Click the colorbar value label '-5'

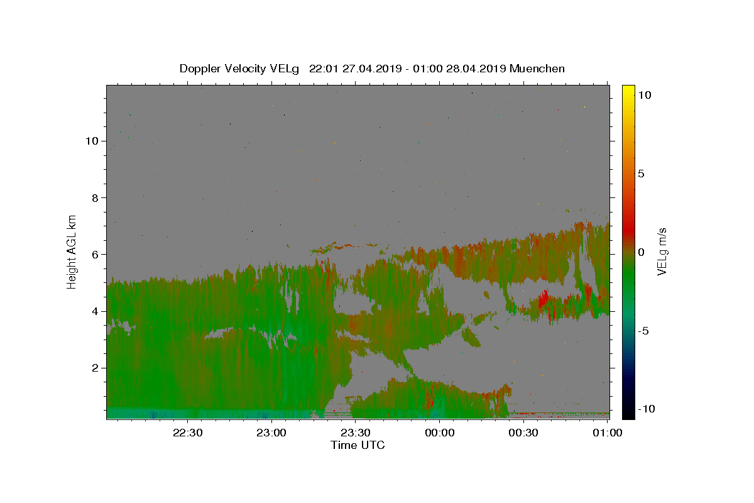pyautogui.click(x=643, y=331)
